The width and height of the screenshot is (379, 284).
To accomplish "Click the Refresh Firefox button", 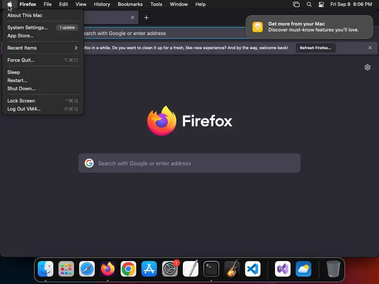I will pyautogui.click(x=315, y=48).
